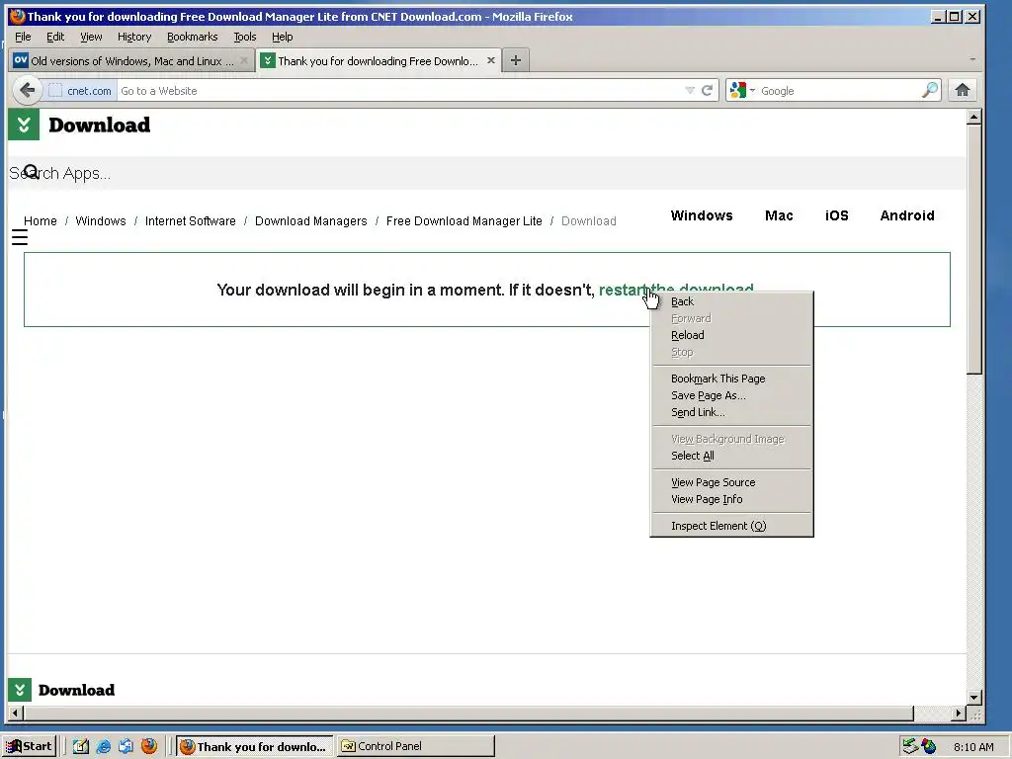The image size is (1012, 759).
Task: Click the tab list dropdown arrow
Action: [x=972, y=59]
